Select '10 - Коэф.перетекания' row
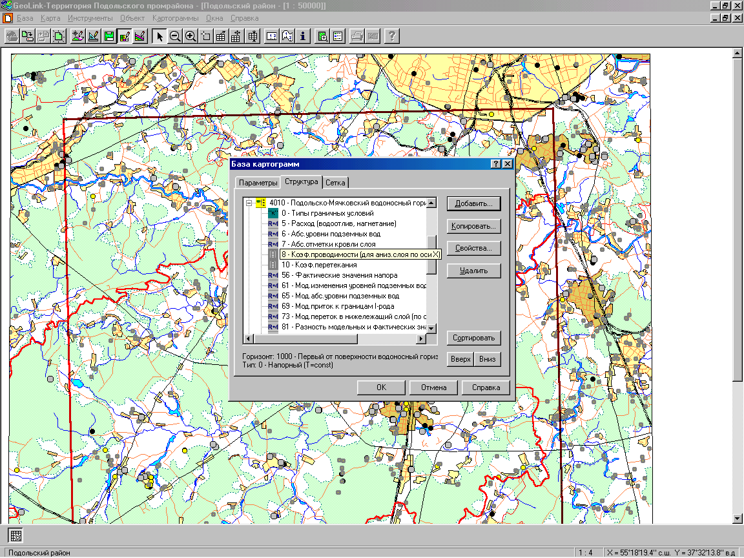This screenshot has height=558, width=744. [x=319, y=265]
